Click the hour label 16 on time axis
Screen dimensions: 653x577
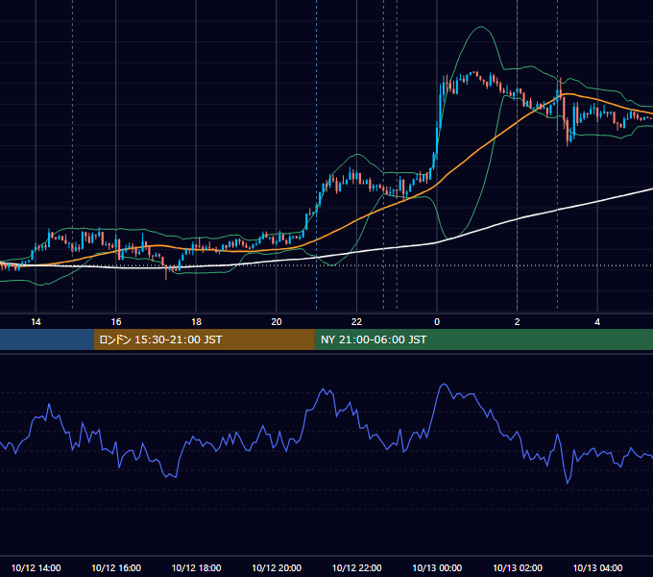[116, 322]
